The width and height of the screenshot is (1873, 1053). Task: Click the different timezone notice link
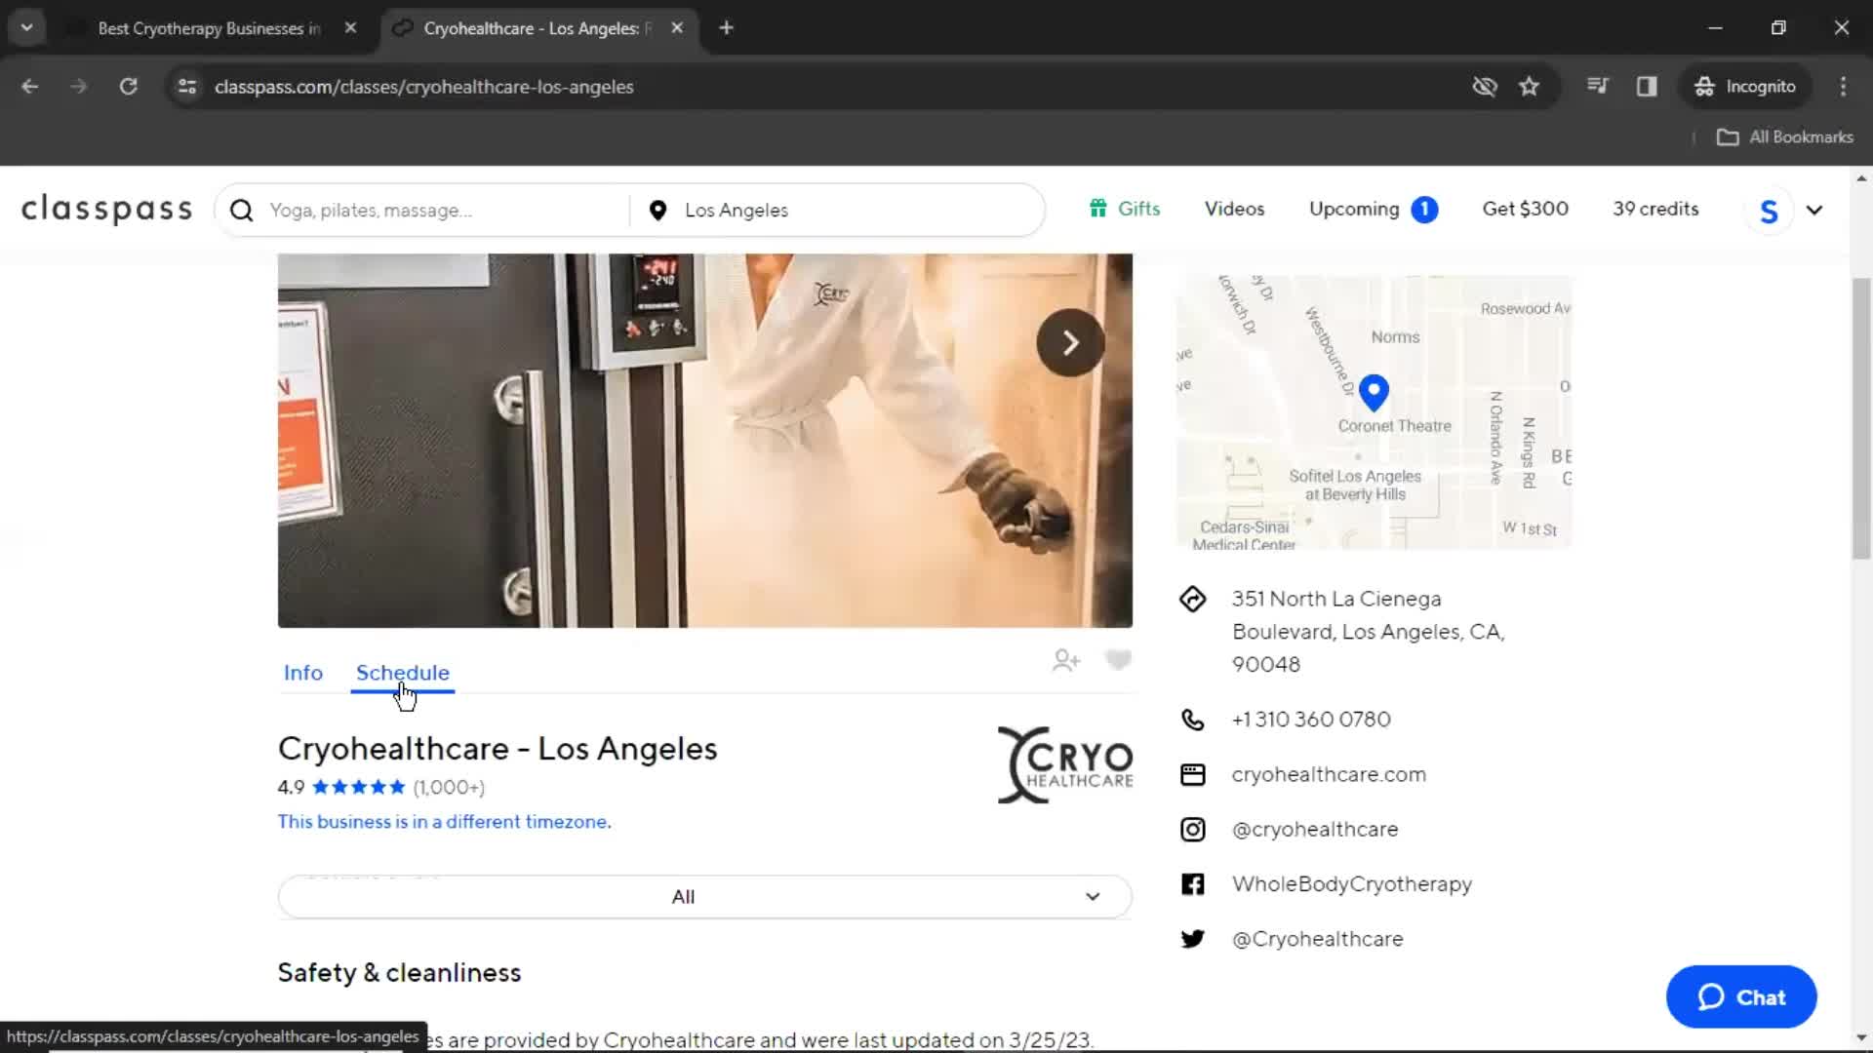444,822
